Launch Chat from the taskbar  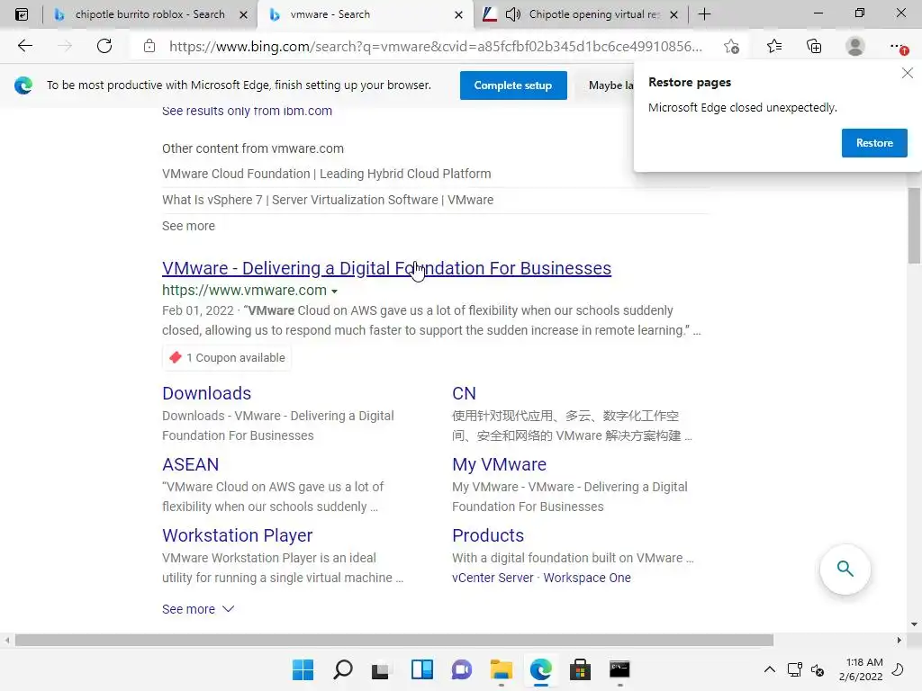click(462, 669)
